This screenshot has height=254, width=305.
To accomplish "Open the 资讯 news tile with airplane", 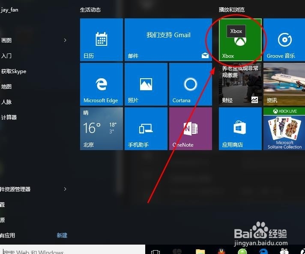I will [284, 84].
